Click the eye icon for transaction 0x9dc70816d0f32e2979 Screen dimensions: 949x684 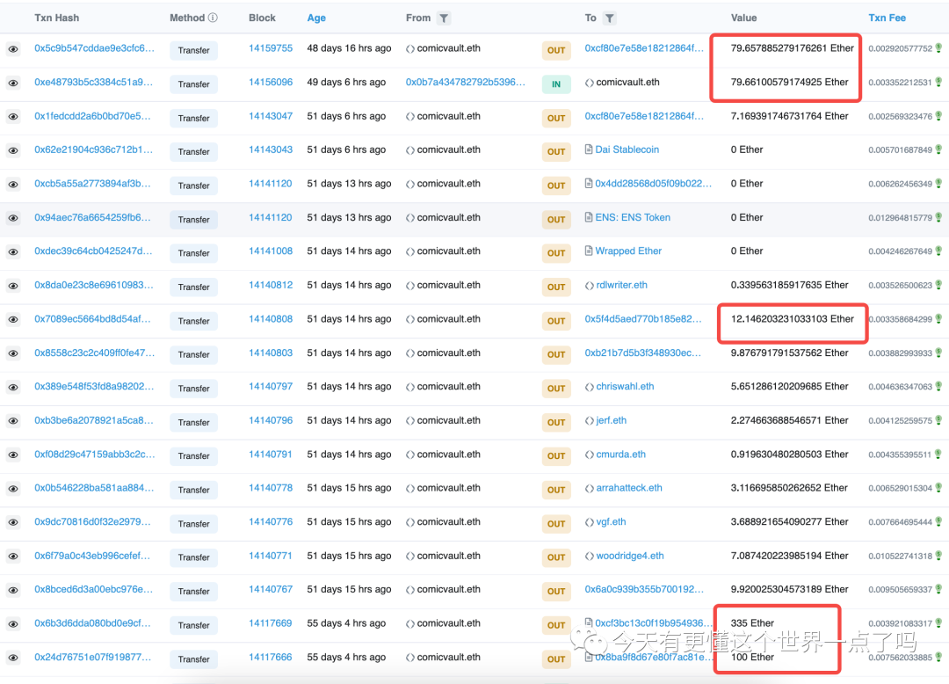13,523
